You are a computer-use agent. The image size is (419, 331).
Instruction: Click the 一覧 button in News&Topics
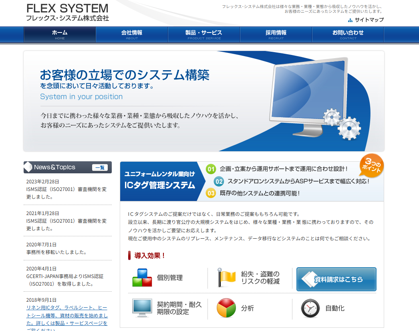click(x=100, y=168)
